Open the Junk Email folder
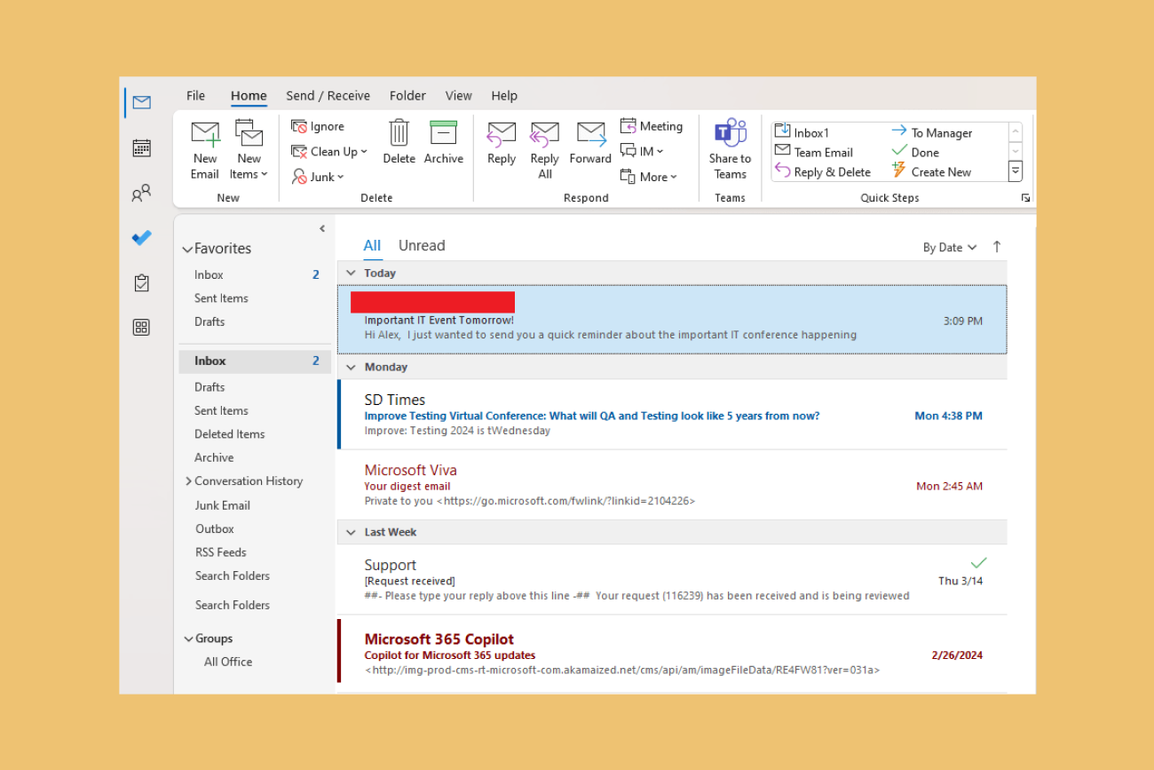This screenshot has height=770, width=1154. pos(223,505)
